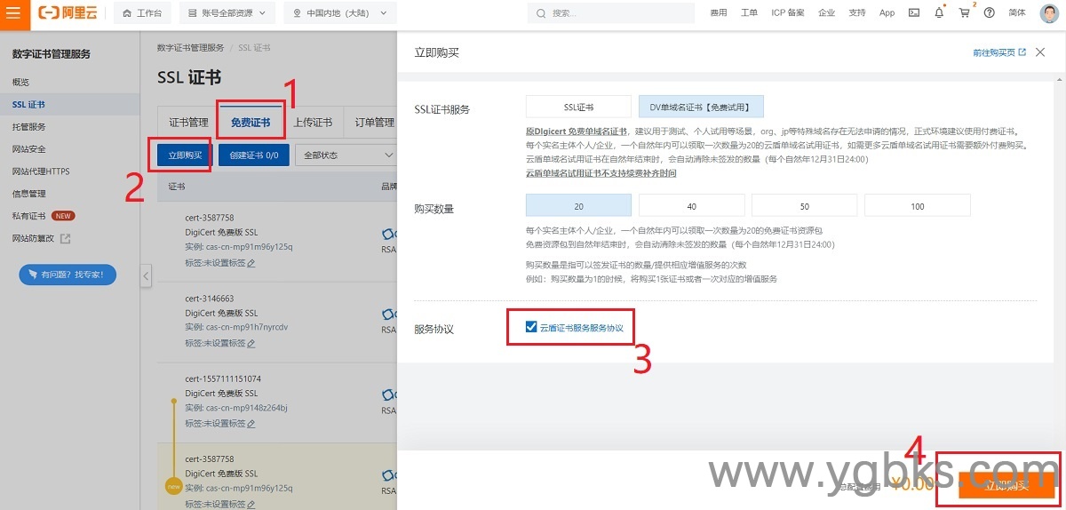Select the SSL证书 service option
The height and width of the screenshot is (510, 1066).
pyautogui.click(x=578, y=107)
